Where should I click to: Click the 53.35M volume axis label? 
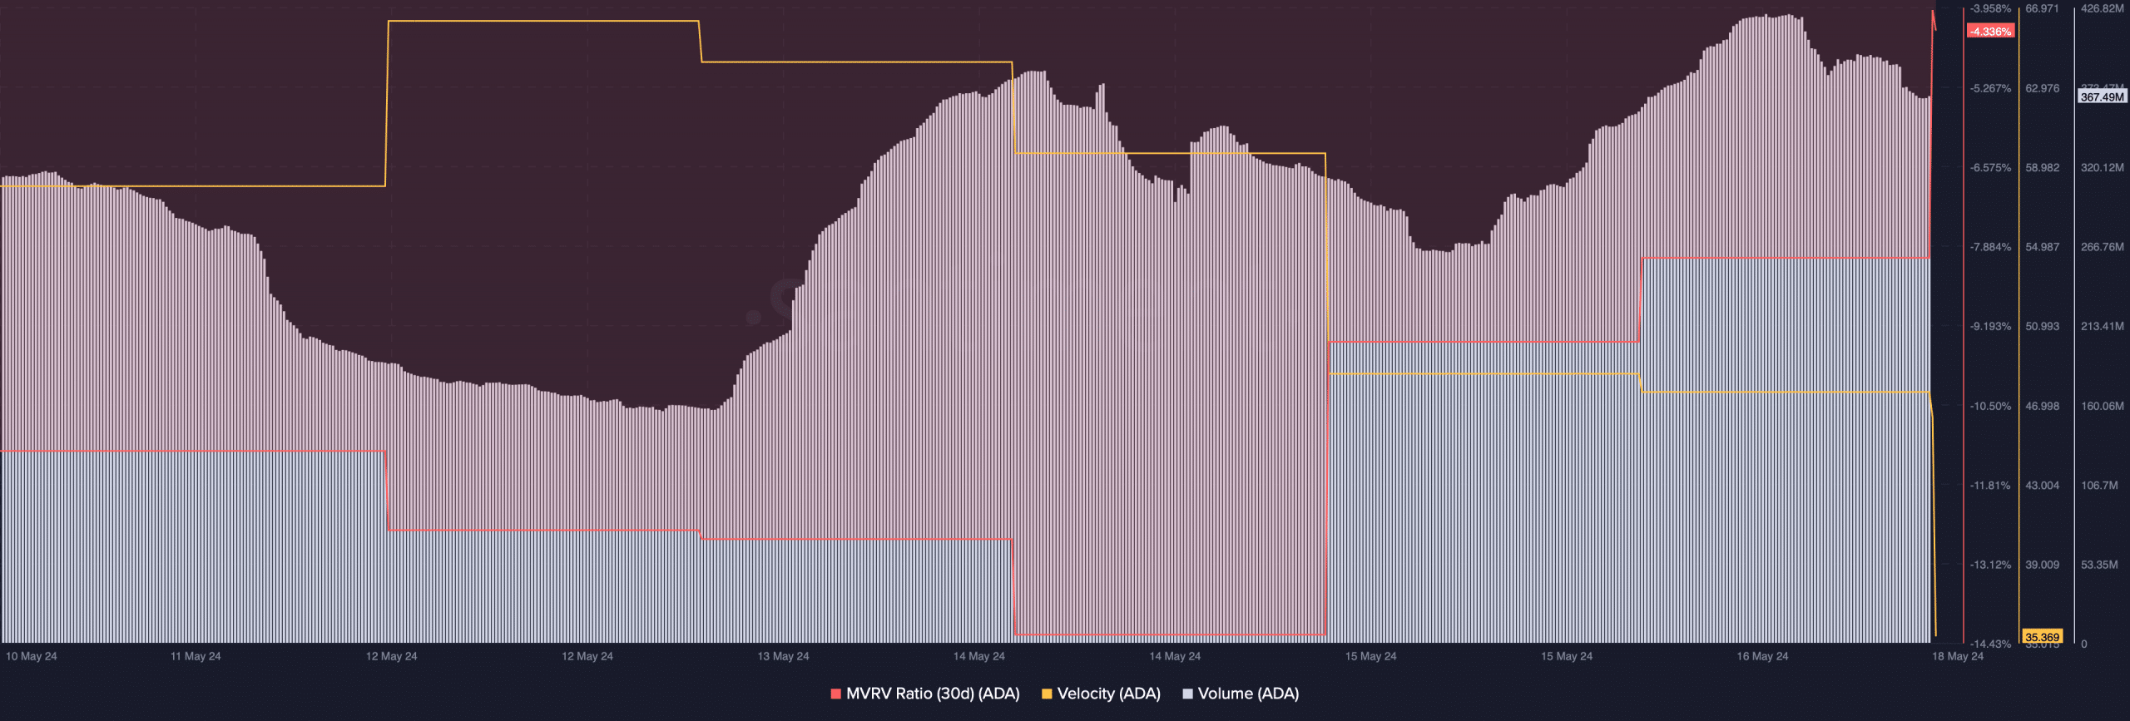coord(2099,565)
